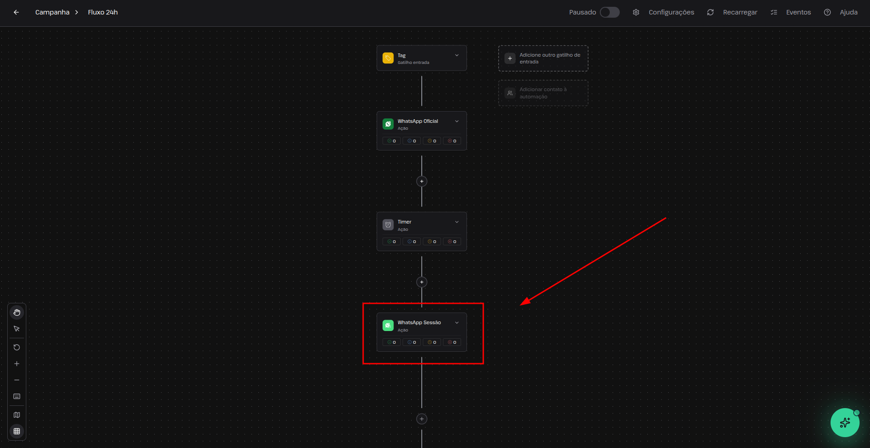Open the green AI assistant button
The image size is (870, 448).
click(845, 423)
